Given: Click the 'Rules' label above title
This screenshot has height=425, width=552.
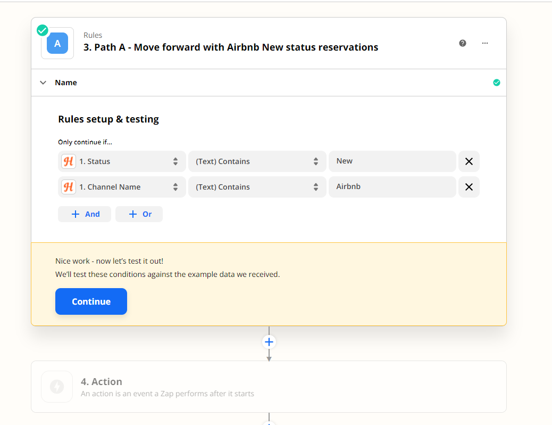Looking at the screenshot, I should (x=93, y=35).
